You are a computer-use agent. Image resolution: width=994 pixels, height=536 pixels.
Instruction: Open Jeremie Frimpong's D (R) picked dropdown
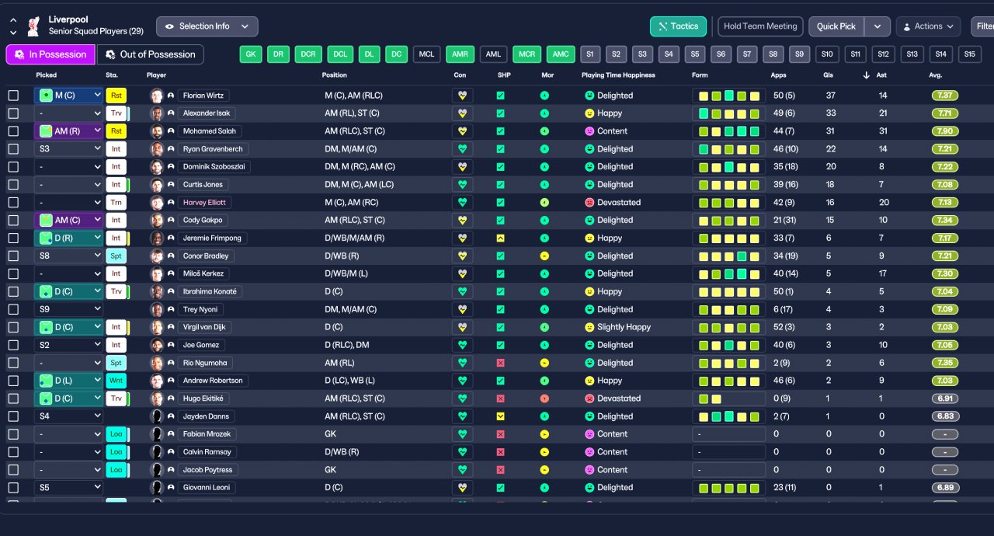(69, 238)
